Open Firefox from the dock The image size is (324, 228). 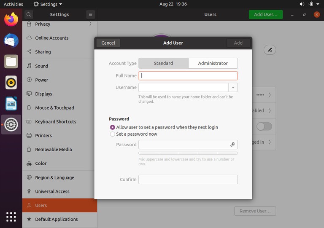11,19
